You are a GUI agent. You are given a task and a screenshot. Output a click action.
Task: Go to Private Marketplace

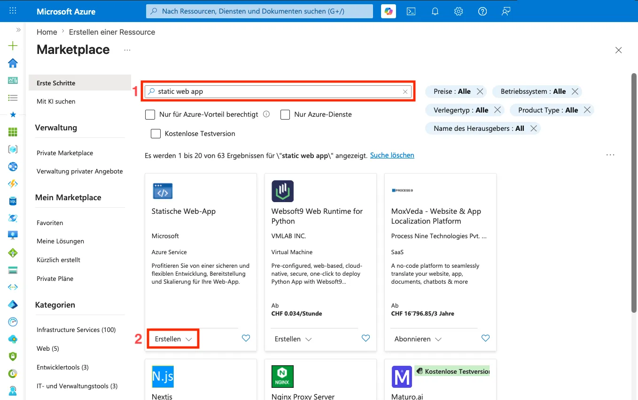[x=65, y=153]
